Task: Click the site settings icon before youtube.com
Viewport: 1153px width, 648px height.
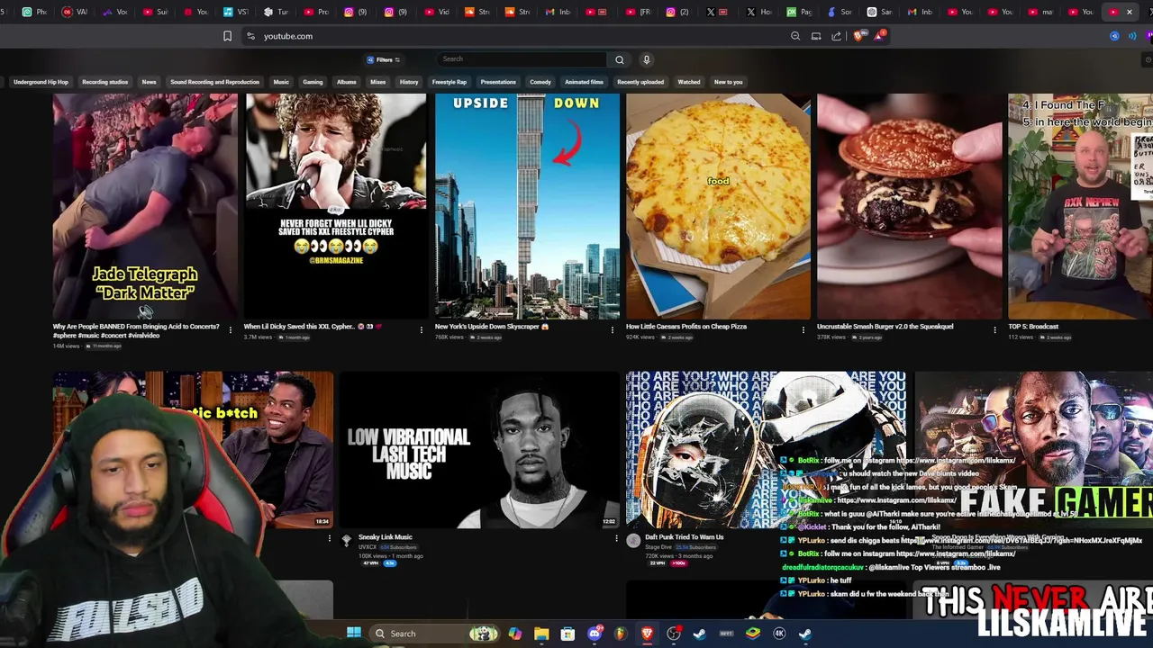Action: click(x=250, y=36)
